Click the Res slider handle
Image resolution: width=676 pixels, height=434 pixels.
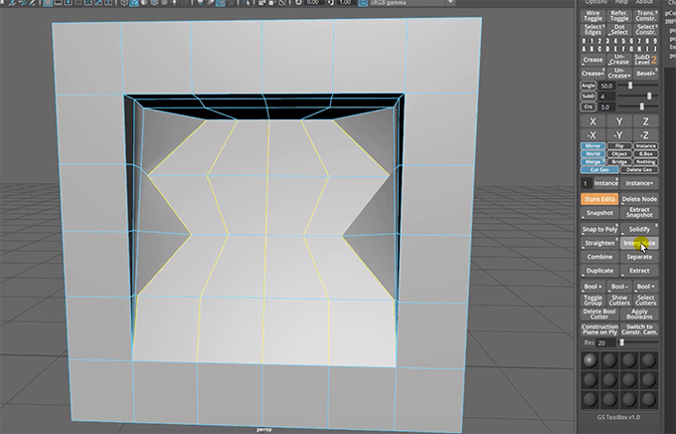point(621,342)
